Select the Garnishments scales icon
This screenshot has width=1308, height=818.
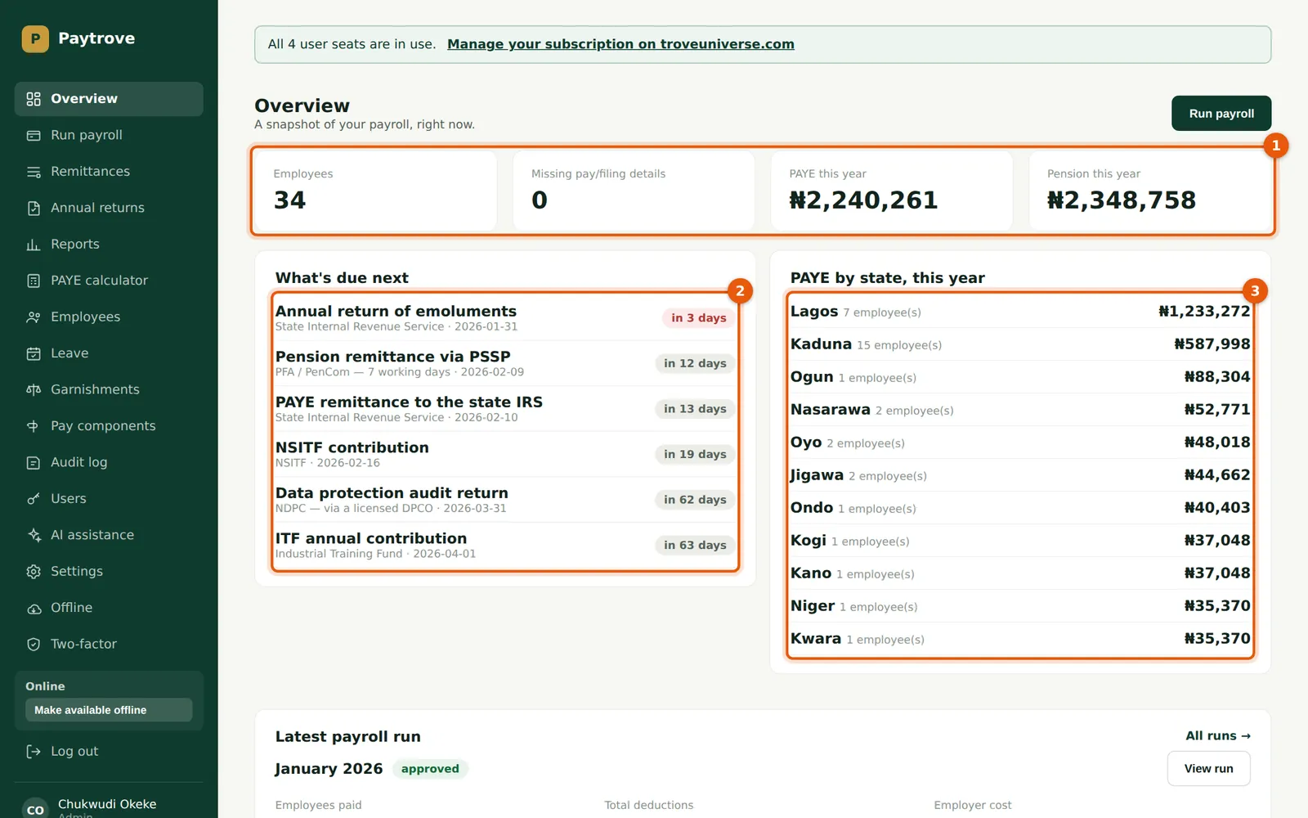(x=34, y=390)
